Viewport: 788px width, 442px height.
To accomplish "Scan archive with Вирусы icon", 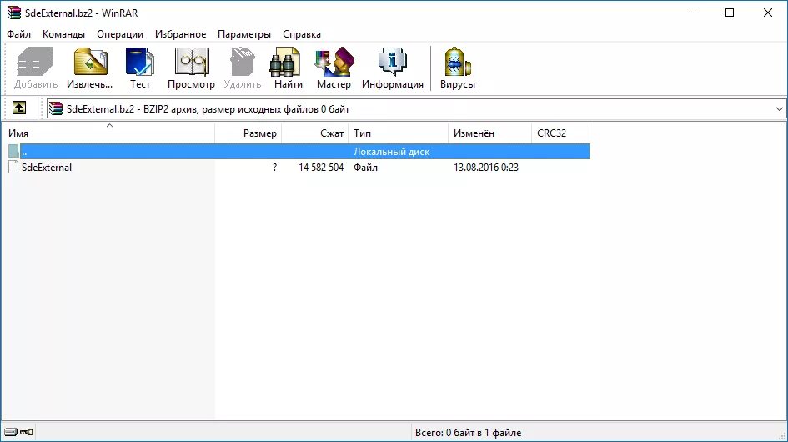I will coord(457,62).
